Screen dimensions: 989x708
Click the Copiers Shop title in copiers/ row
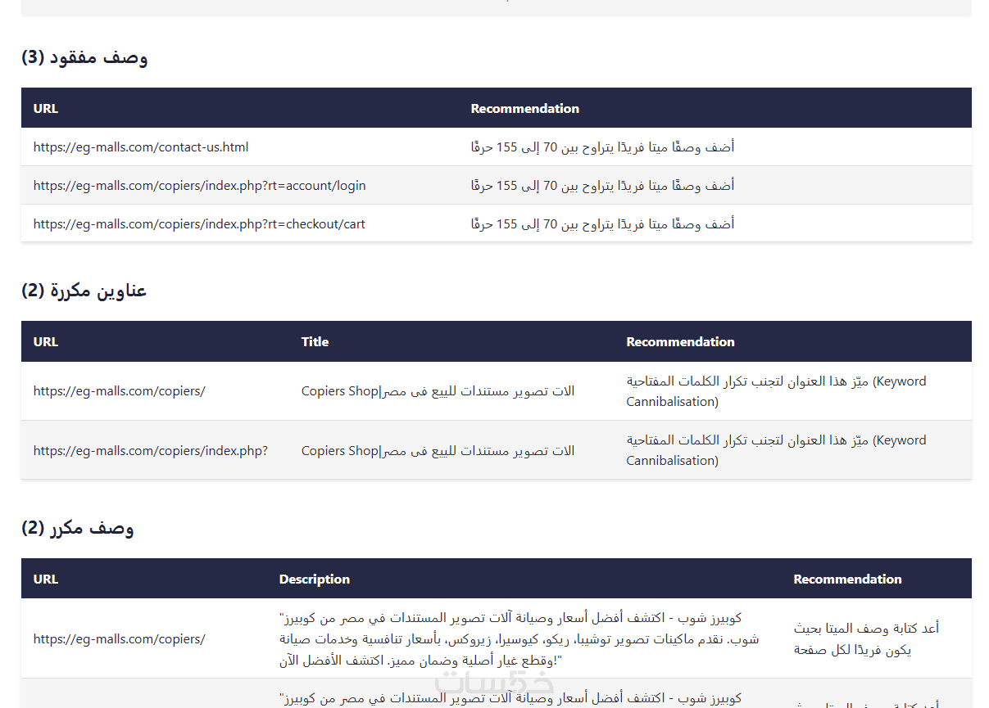point(438,391)
